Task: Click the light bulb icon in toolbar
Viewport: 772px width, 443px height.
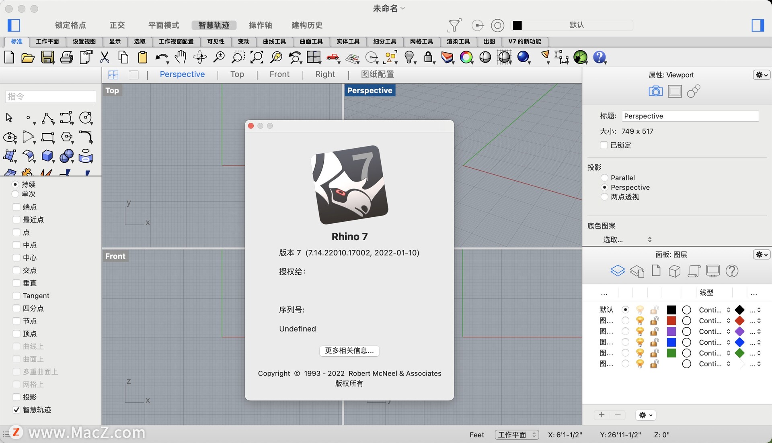Action: click(409, 57)
